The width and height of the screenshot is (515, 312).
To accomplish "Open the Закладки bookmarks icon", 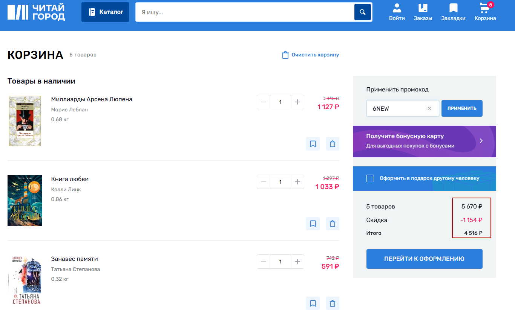I will [453, 12].
